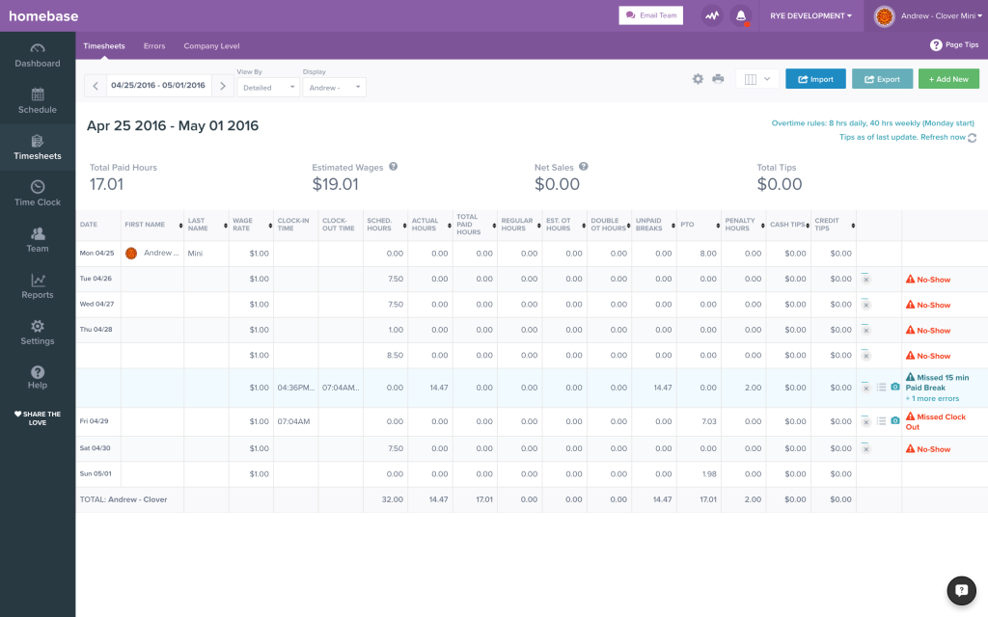
Task: Open the Schedule calendar in sidebar
Action: pos(38,101)
